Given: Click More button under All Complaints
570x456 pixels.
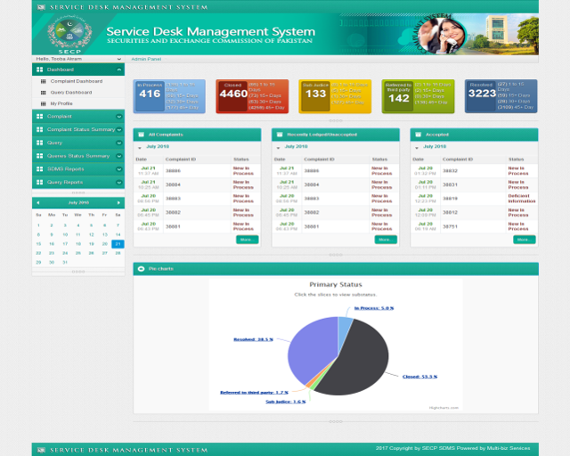Looking at the screenshot, I should pos(247,240).
